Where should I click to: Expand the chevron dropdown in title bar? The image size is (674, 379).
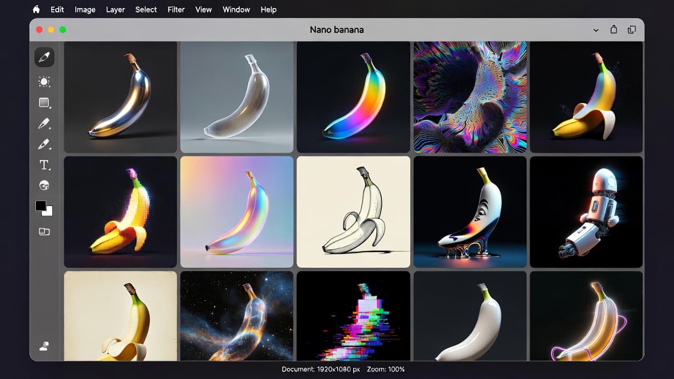pyautogui.click(x=596, y=31)
